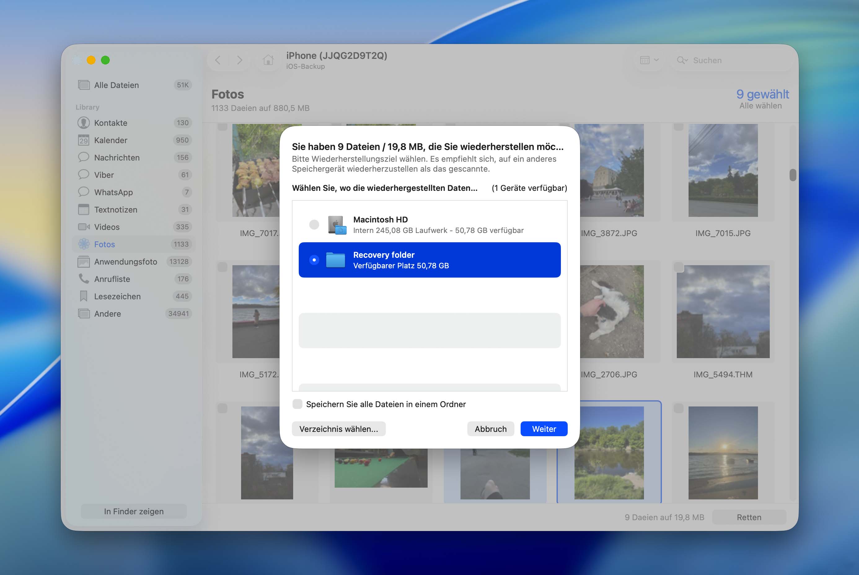Select the Recovery folder radio button

[x=314, y=260]
